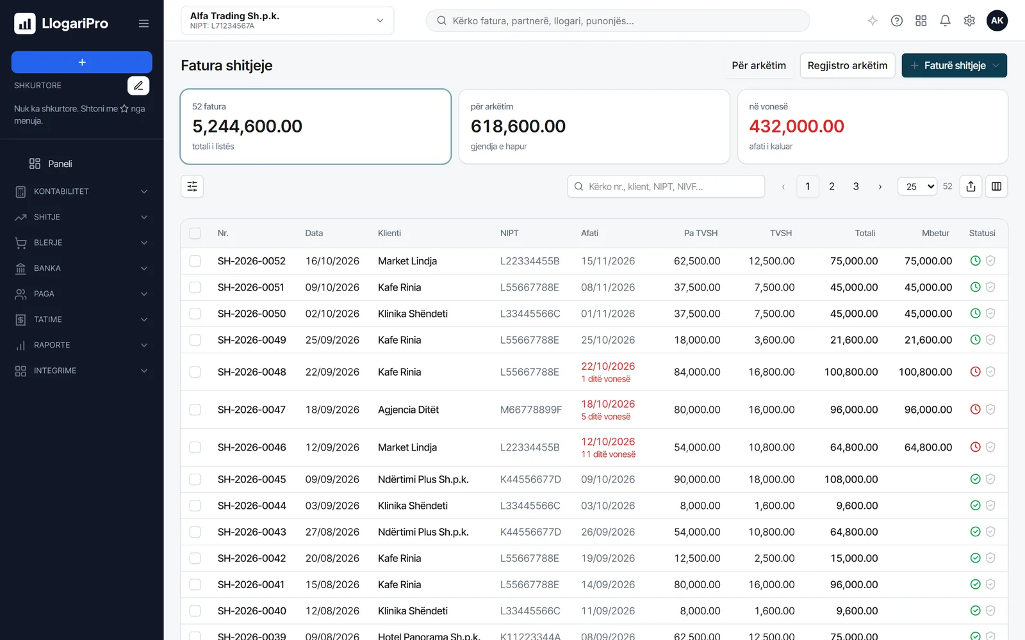Open the help question mark icon

coord(897,20)
